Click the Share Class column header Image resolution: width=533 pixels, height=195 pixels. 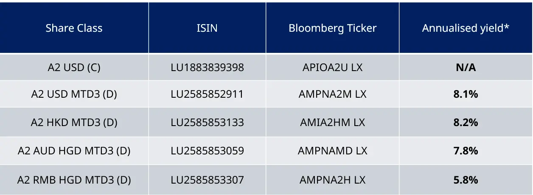[74, 28]
